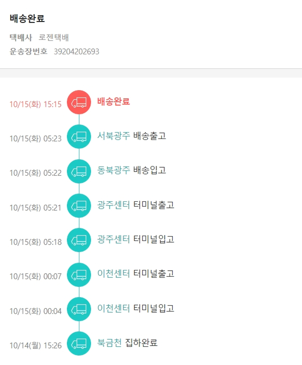302x365 pixels.
Task: Click the courier name 로젠택배
Action: pyautogui.click(x=54, y=38)
